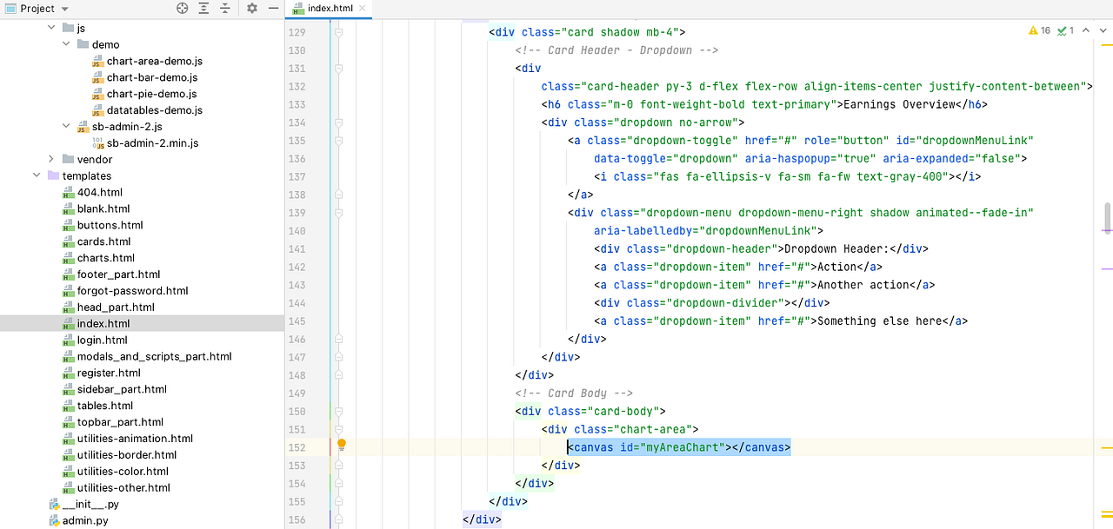Collapse the code fold at line 131

337,68
